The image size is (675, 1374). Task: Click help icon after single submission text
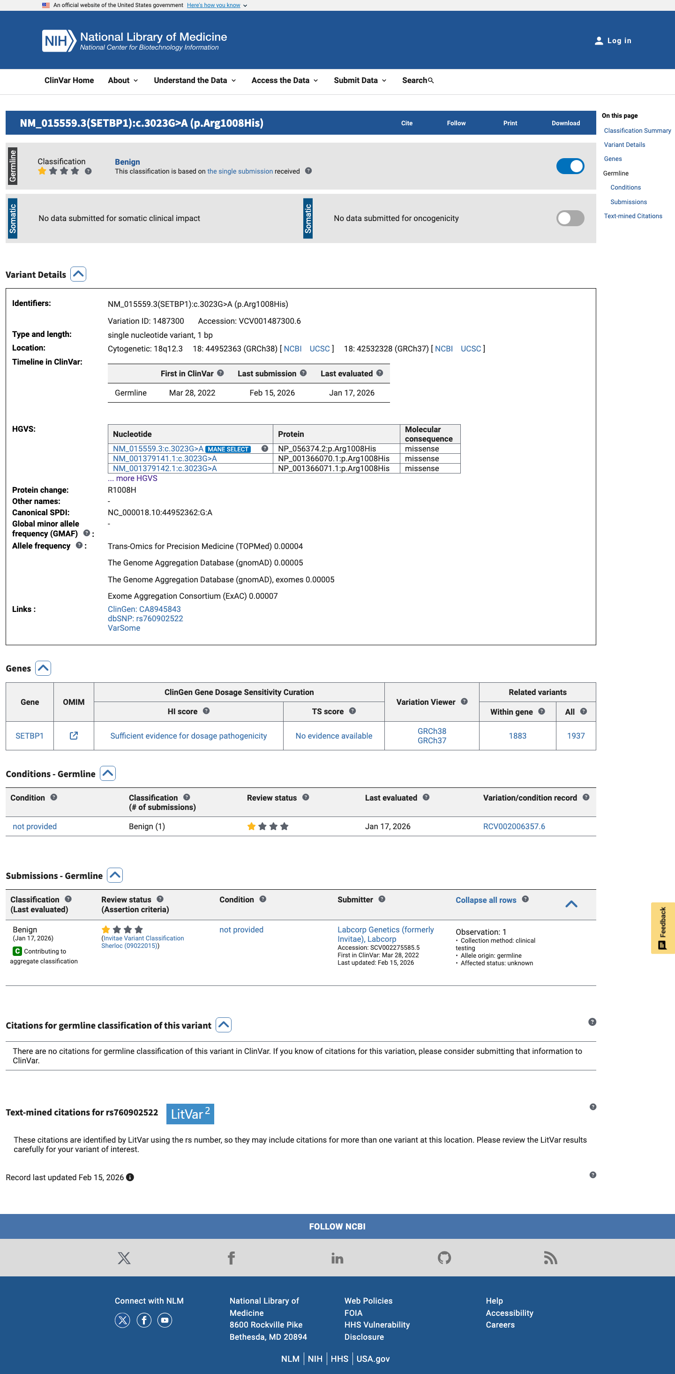[308, 171]
